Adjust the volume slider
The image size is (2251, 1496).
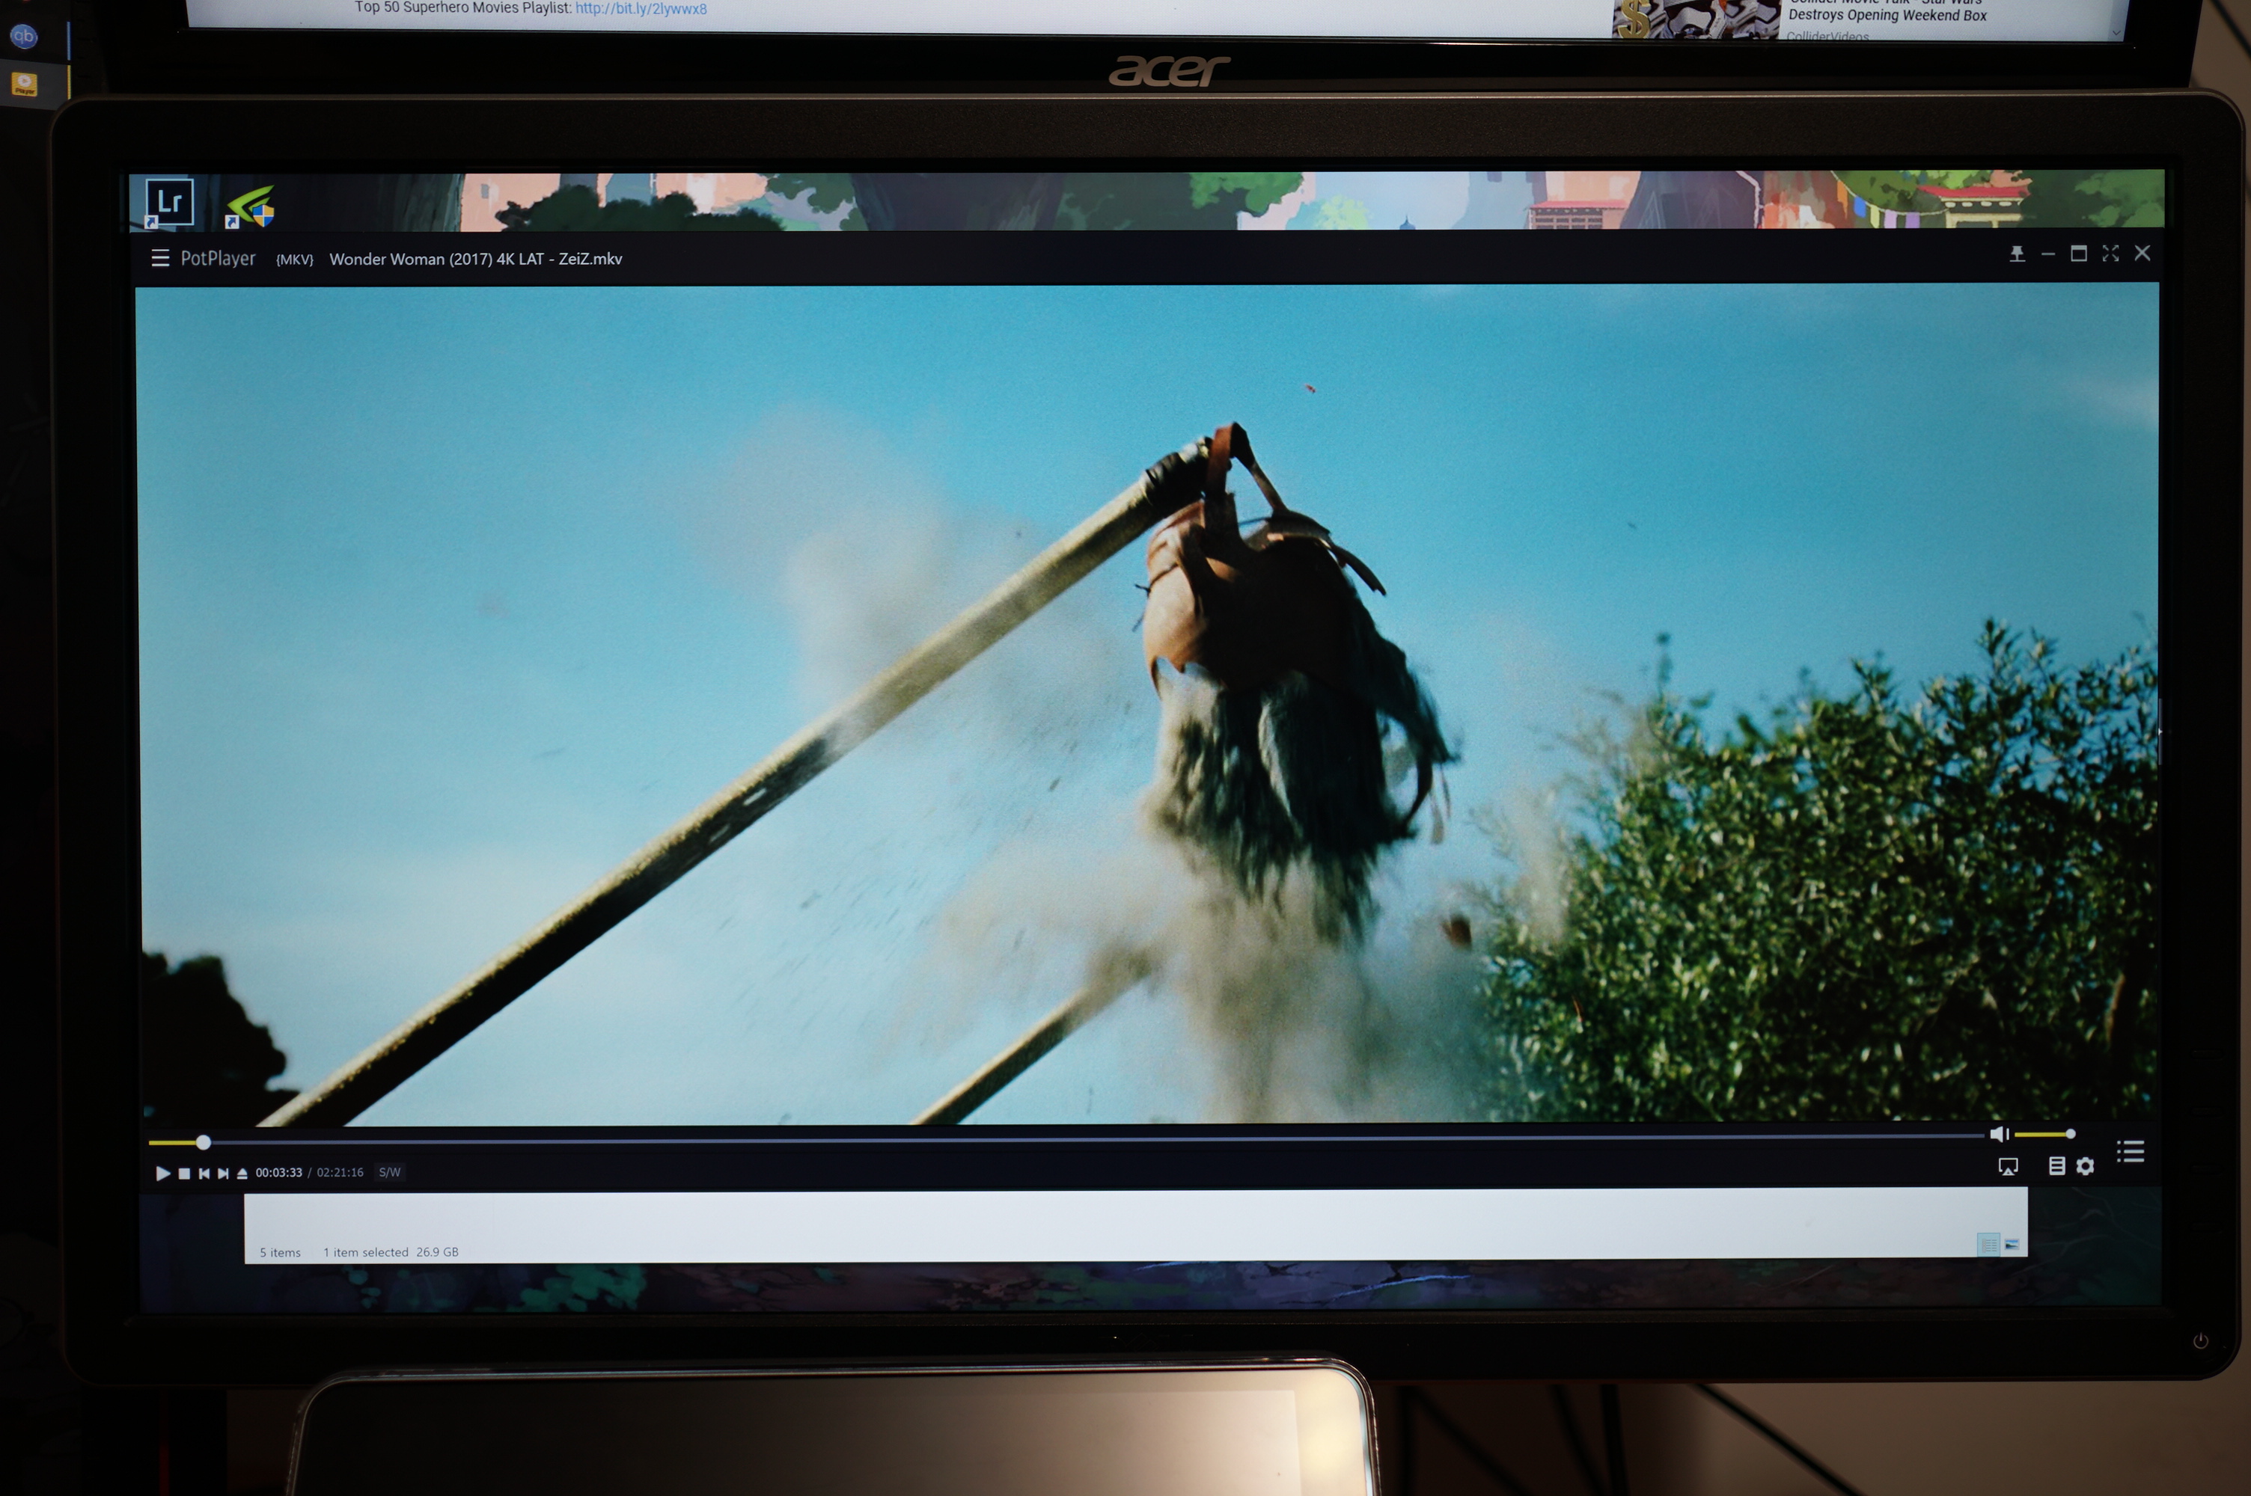[2045, 1133]
